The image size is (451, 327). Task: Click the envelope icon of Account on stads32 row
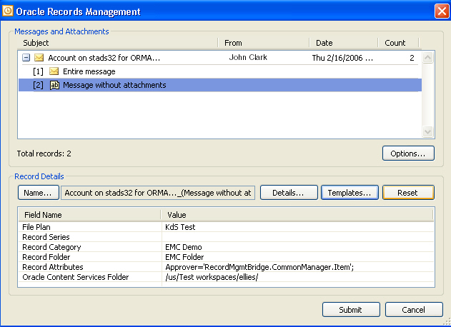(39, 58)
